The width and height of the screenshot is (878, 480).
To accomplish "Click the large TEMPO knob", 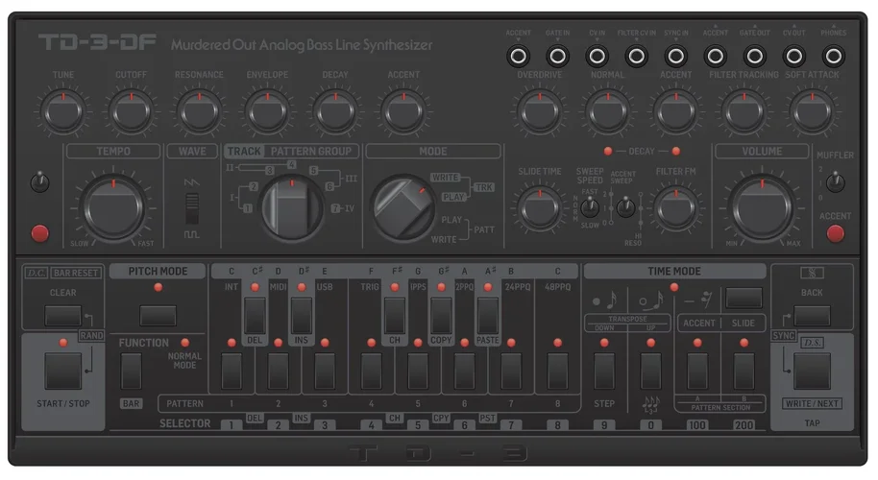I will [x=113, y=207].
